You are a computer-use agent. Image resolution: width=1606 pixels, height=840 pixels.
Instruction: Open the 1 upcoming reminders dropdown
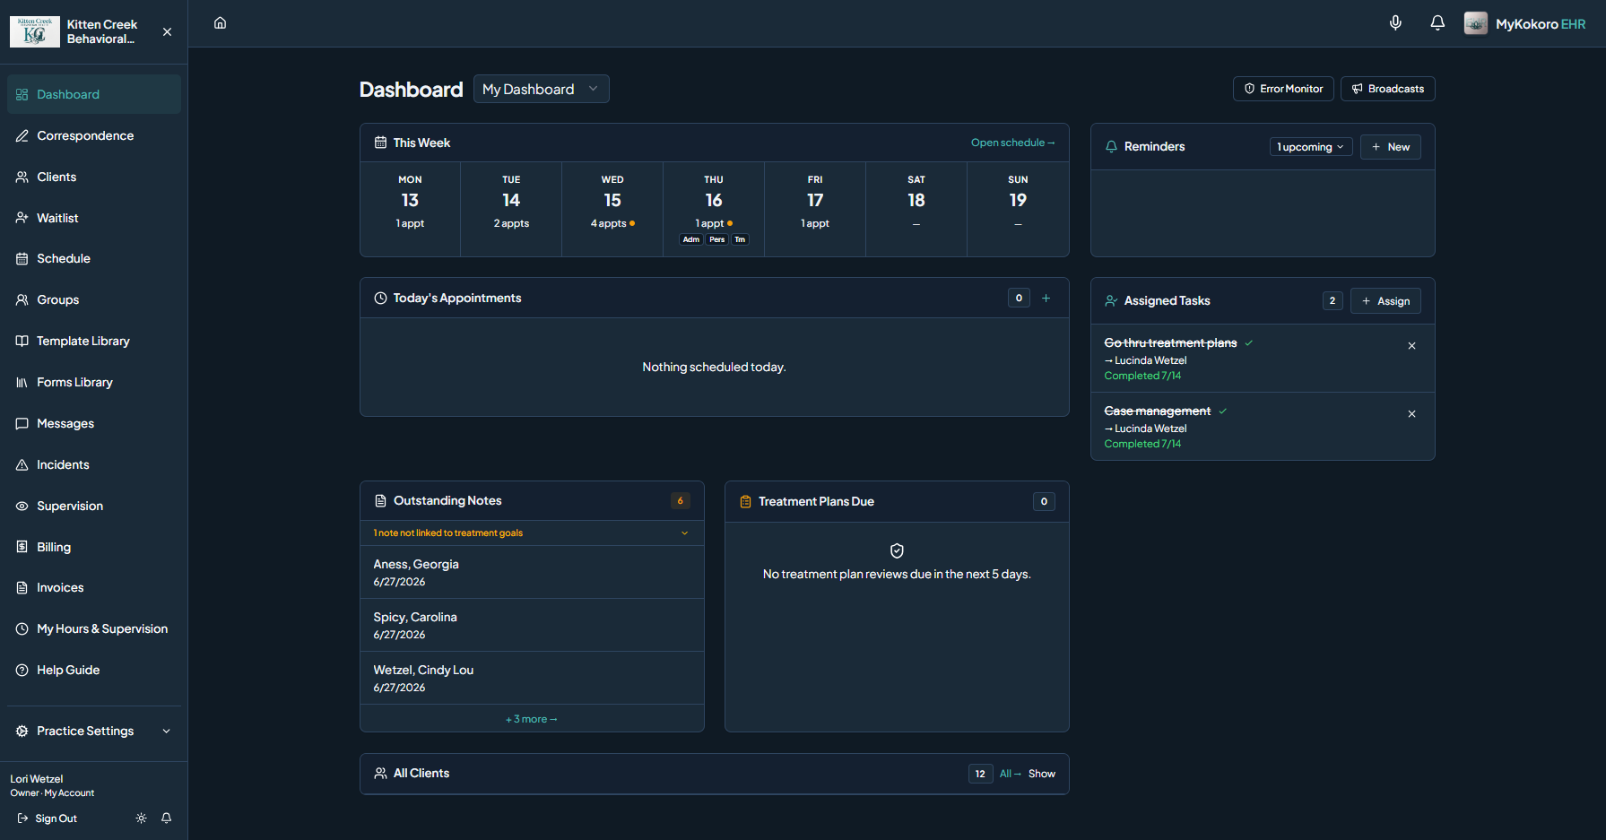tap(1311, 147)
